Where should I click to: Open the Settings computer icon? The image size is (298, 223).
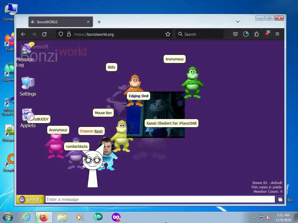point(28,83)
